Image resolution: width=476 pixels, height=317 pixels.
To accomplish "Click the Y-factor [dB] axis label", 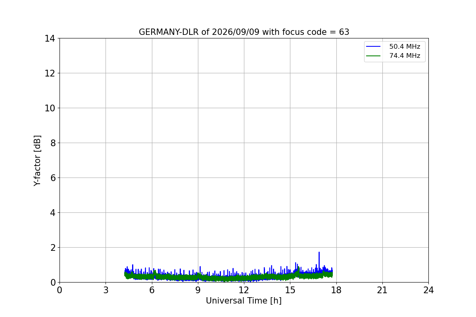I will point(37,160).
